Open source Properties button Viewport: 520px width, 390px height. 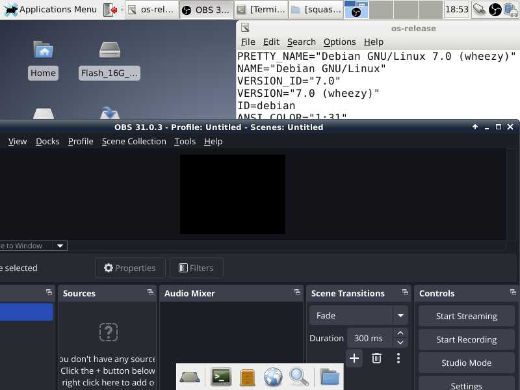pos(129,268)
